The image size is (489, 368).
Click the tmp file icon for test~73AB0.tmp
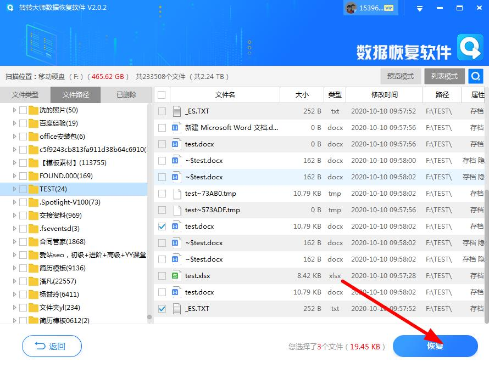[176, 193]
